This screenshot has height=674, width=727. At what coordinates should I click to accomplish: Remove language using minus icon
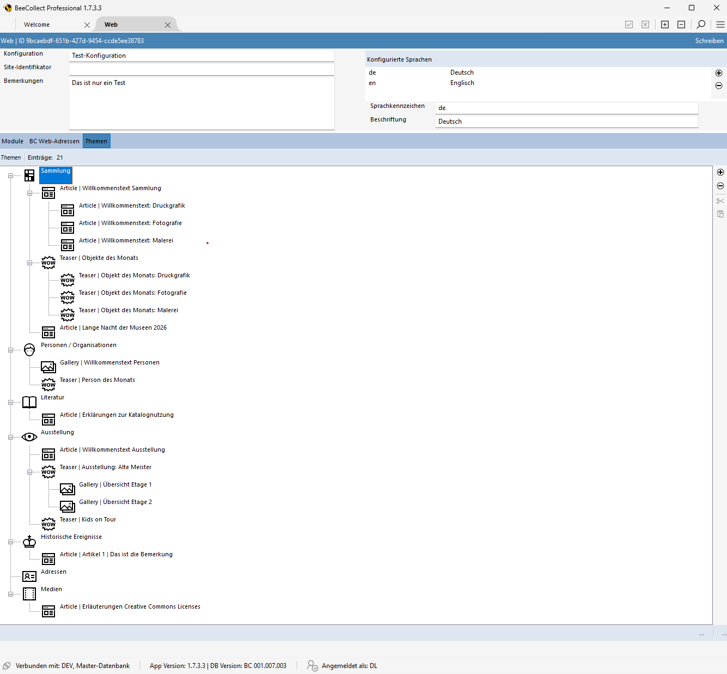[x=719, y=86]
